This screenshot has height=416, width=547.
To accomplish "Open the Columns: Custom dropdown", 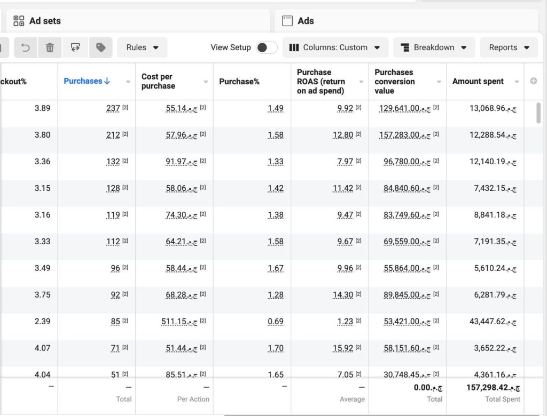I will click(335, 47).
